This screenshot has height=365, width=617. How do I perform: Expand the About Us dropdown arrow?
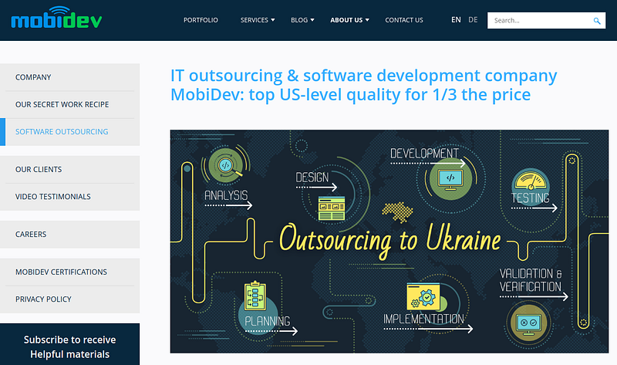(367, 20)
